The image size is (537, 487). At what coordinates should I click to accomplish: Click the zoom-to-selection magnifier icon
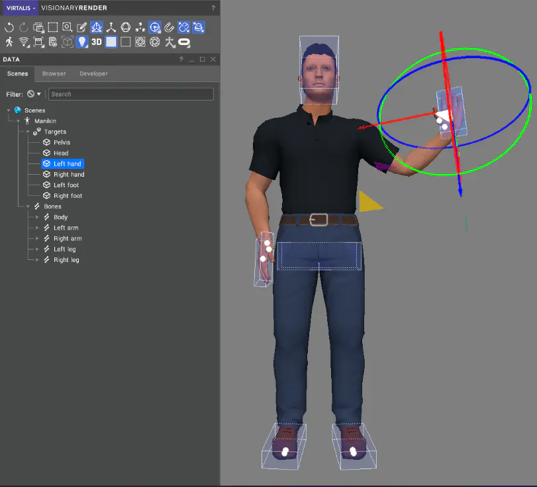[68, 27]
